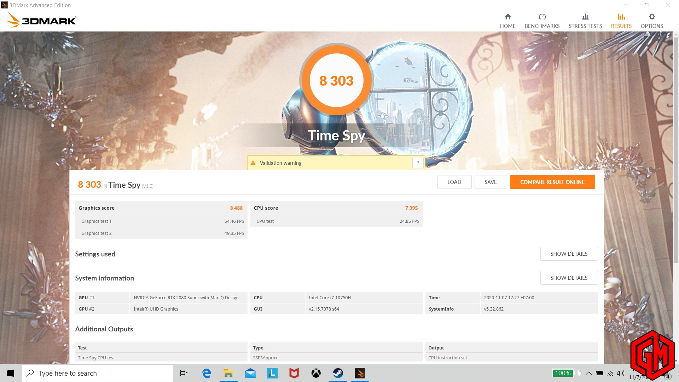Open the Windows Start menu
Image resolution: width=679 pixels, height=382 pixels.
click(x=11, y=373)
